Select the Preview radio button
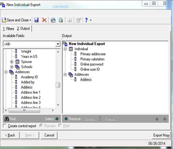 click(x=41, y=125)
